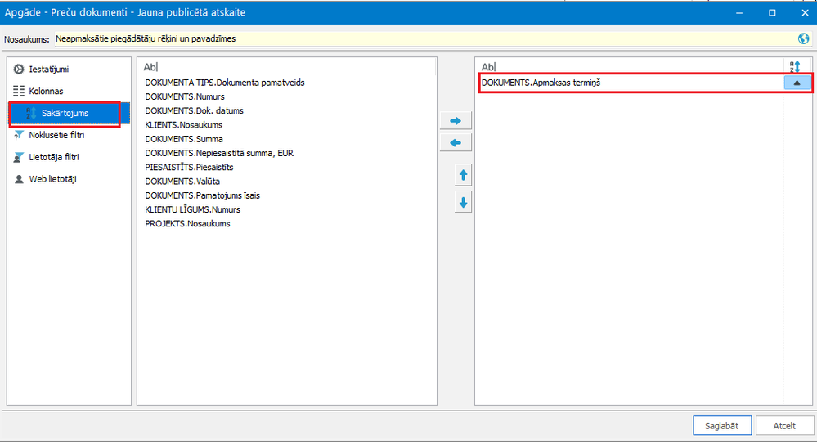The image size is (817, 444).
Task: Select DOKUMENTS.Valūta
Action: tap(182, 182)
